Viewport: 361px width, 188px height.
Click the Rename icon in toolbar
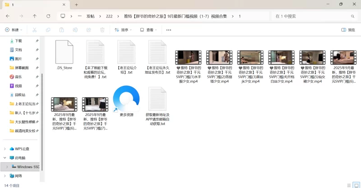(75, 30)
